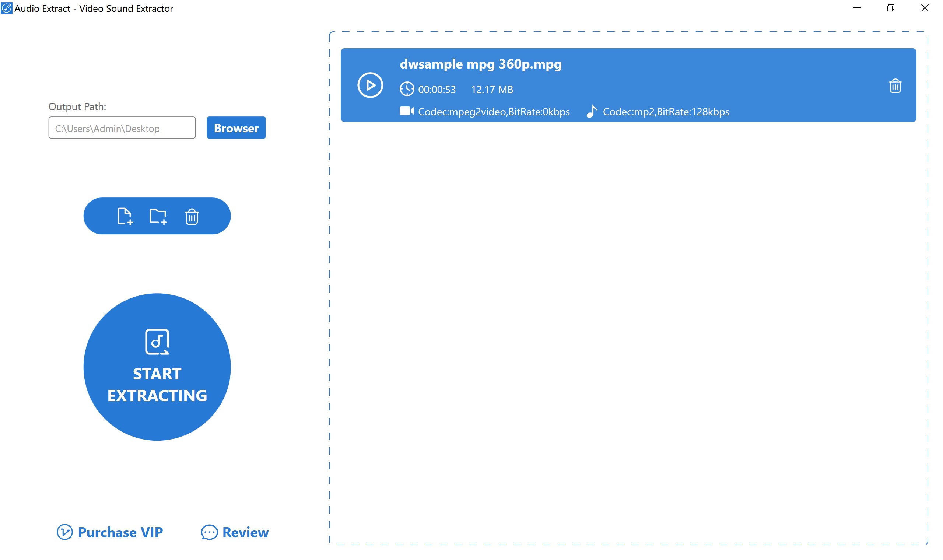Select the dwsample mpg 360p.mpg file title
Screen dimensions: 943x560
(x=480, y=64)
